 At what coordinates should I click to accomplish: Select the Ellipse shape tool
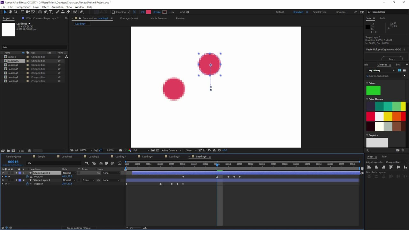coord(40,12)
